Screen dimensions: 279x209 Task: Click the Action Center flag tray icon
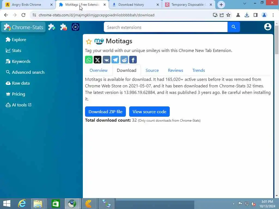pyautogui.click(x=240, y=204)
